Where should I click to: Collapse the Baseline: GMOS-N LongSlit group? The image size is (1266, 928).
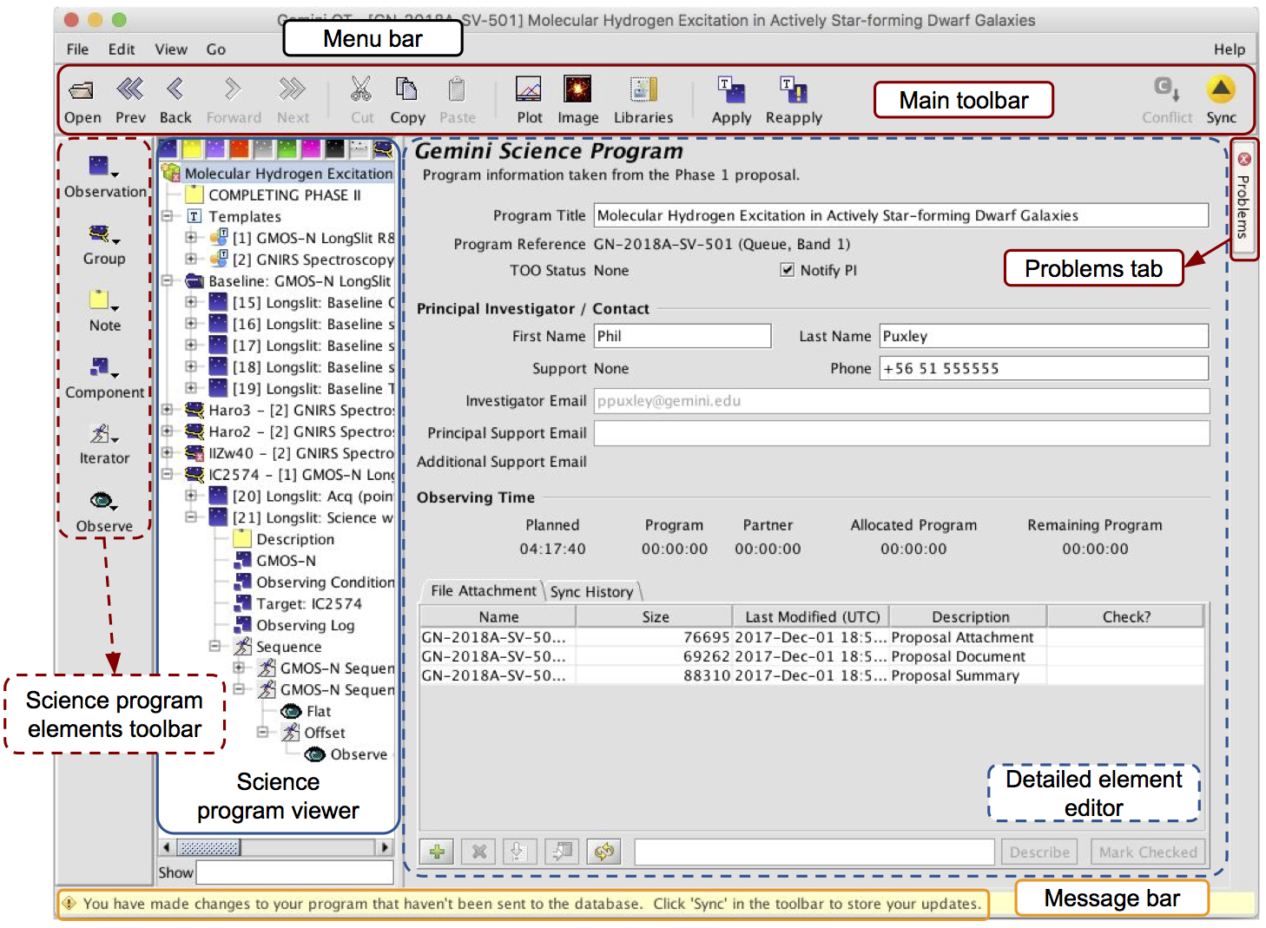click(x=168, y=280)
